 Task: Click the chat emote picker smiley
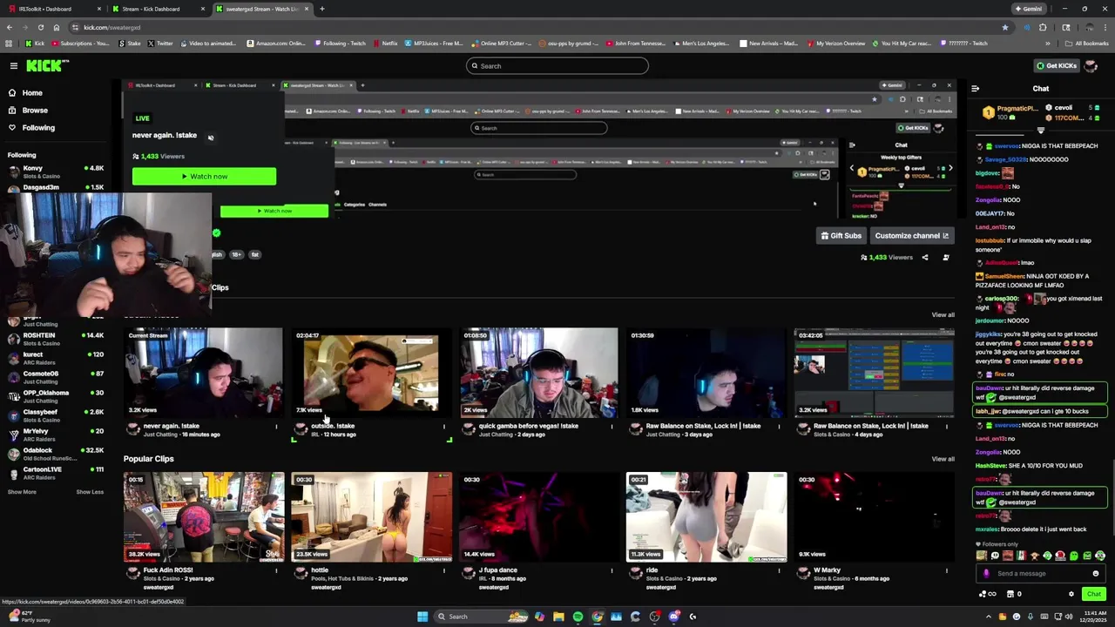tap(1096, 574)
